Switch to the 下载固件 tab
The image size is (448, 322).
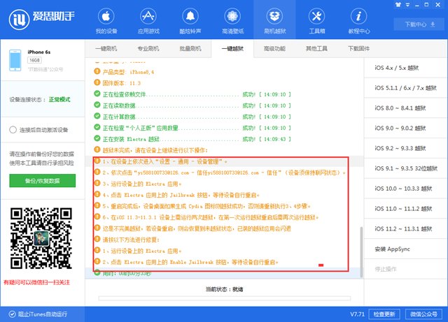[359, 48]
